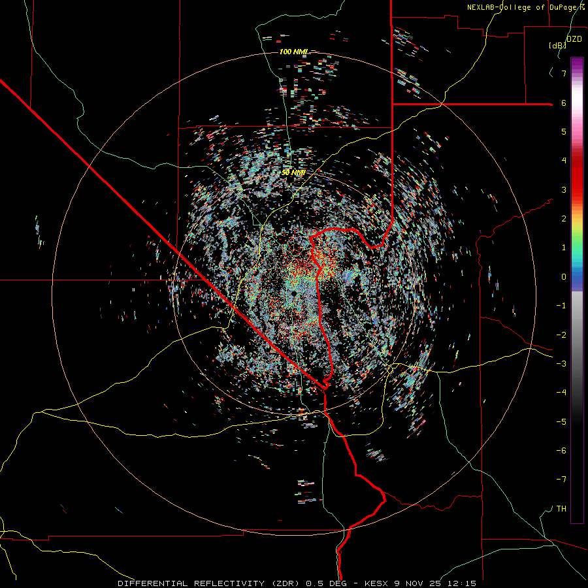Click the 1 value on the dB scale
The width and height of the screenshot is (588, 588).
pyautogui.click(x=564, y=248)
